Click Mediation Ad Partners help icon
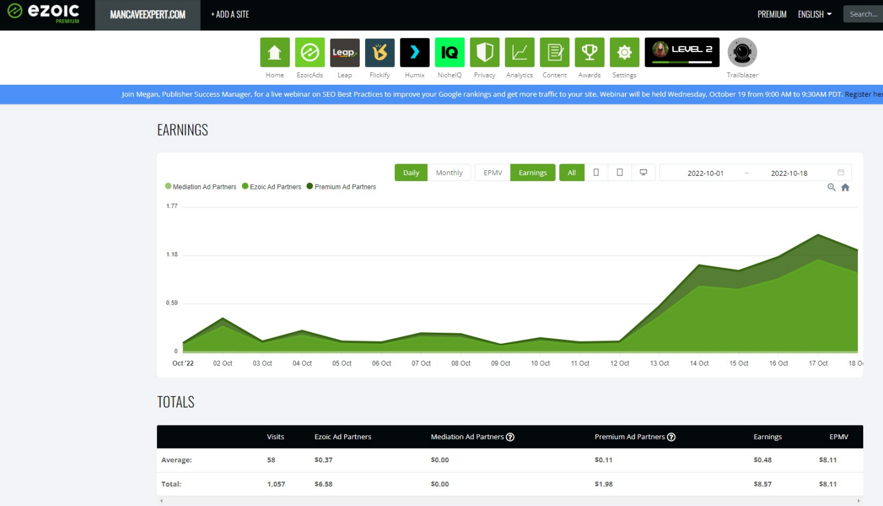Image resolution: width=883 pixels, height=506 pixels. pos(510,437)
